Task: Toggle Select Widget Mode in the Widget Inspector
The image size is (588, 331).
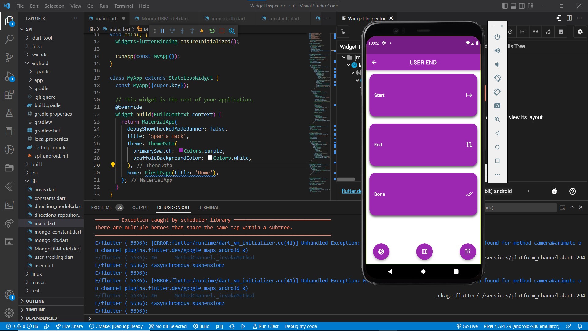Action: coord(343,32)
